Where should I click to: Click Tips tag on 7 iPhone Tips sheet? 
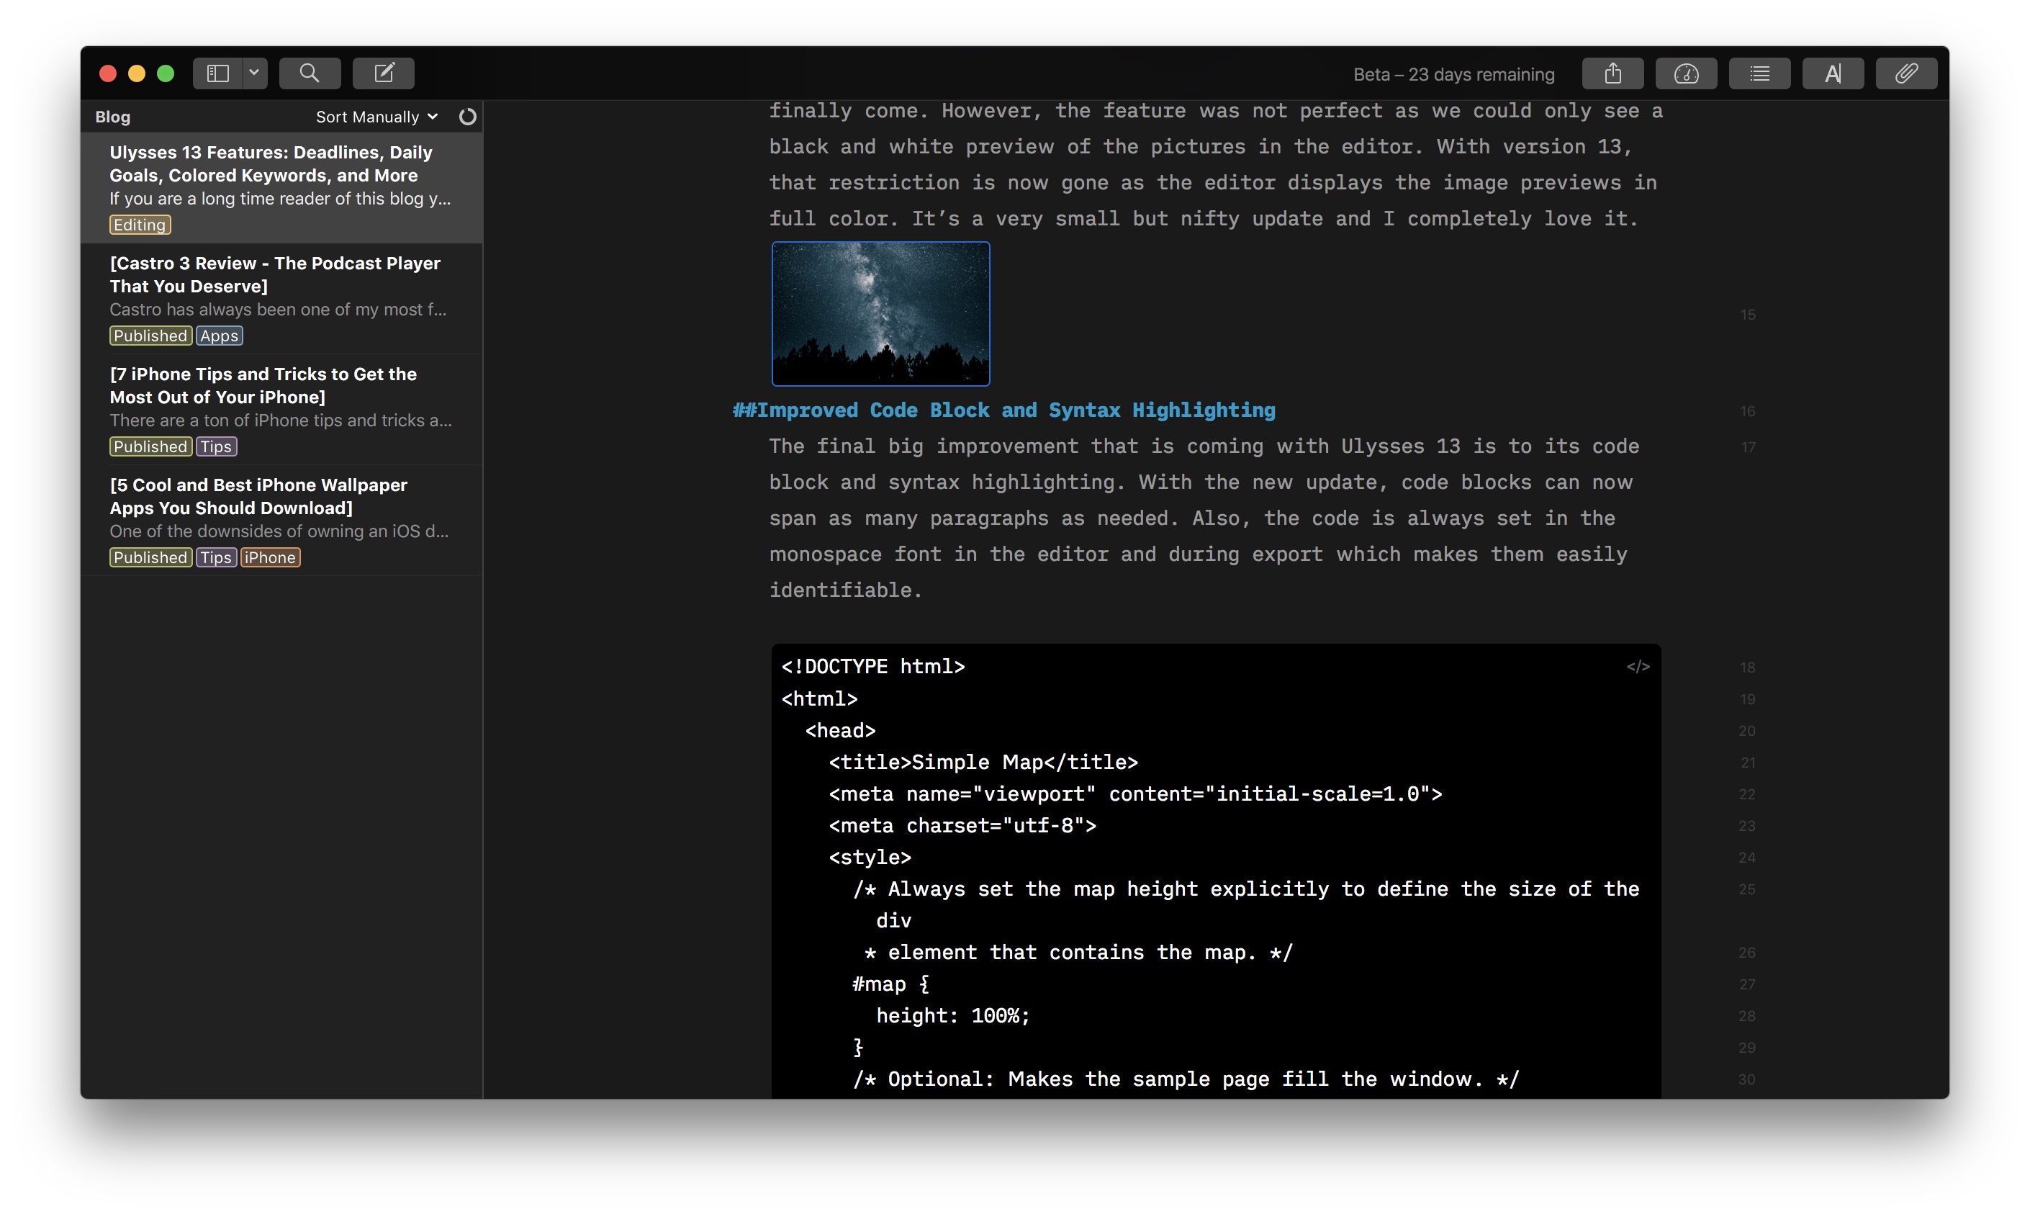point(216,446)
